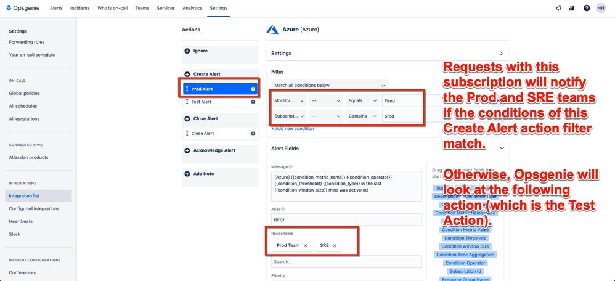The image size is (615, 281).
Task: Open Atlassian products in sidebar
Action: click(x=28, y=157)
